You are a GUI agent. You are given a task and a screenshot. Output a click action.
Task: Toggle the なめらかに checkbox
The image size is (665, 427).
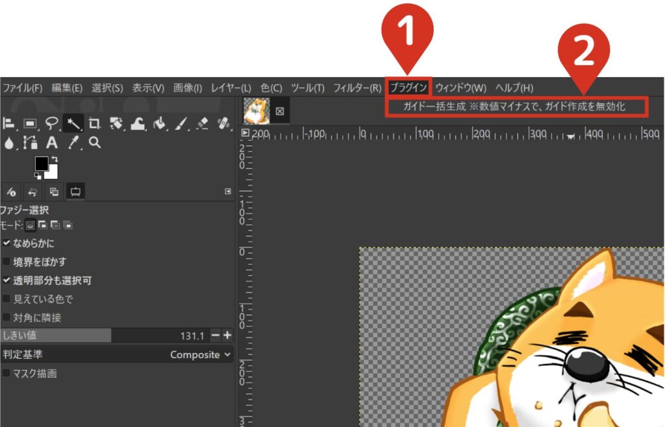6,243
